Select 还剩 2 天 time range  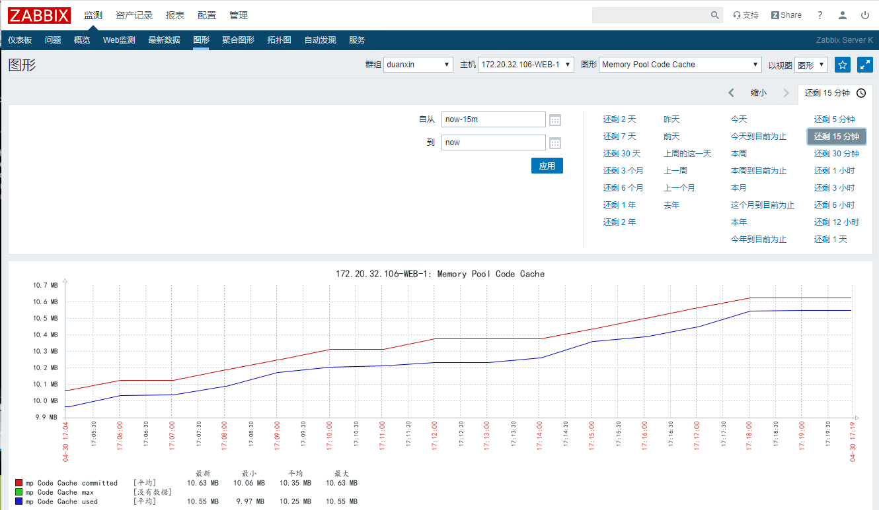coord(619,119)
